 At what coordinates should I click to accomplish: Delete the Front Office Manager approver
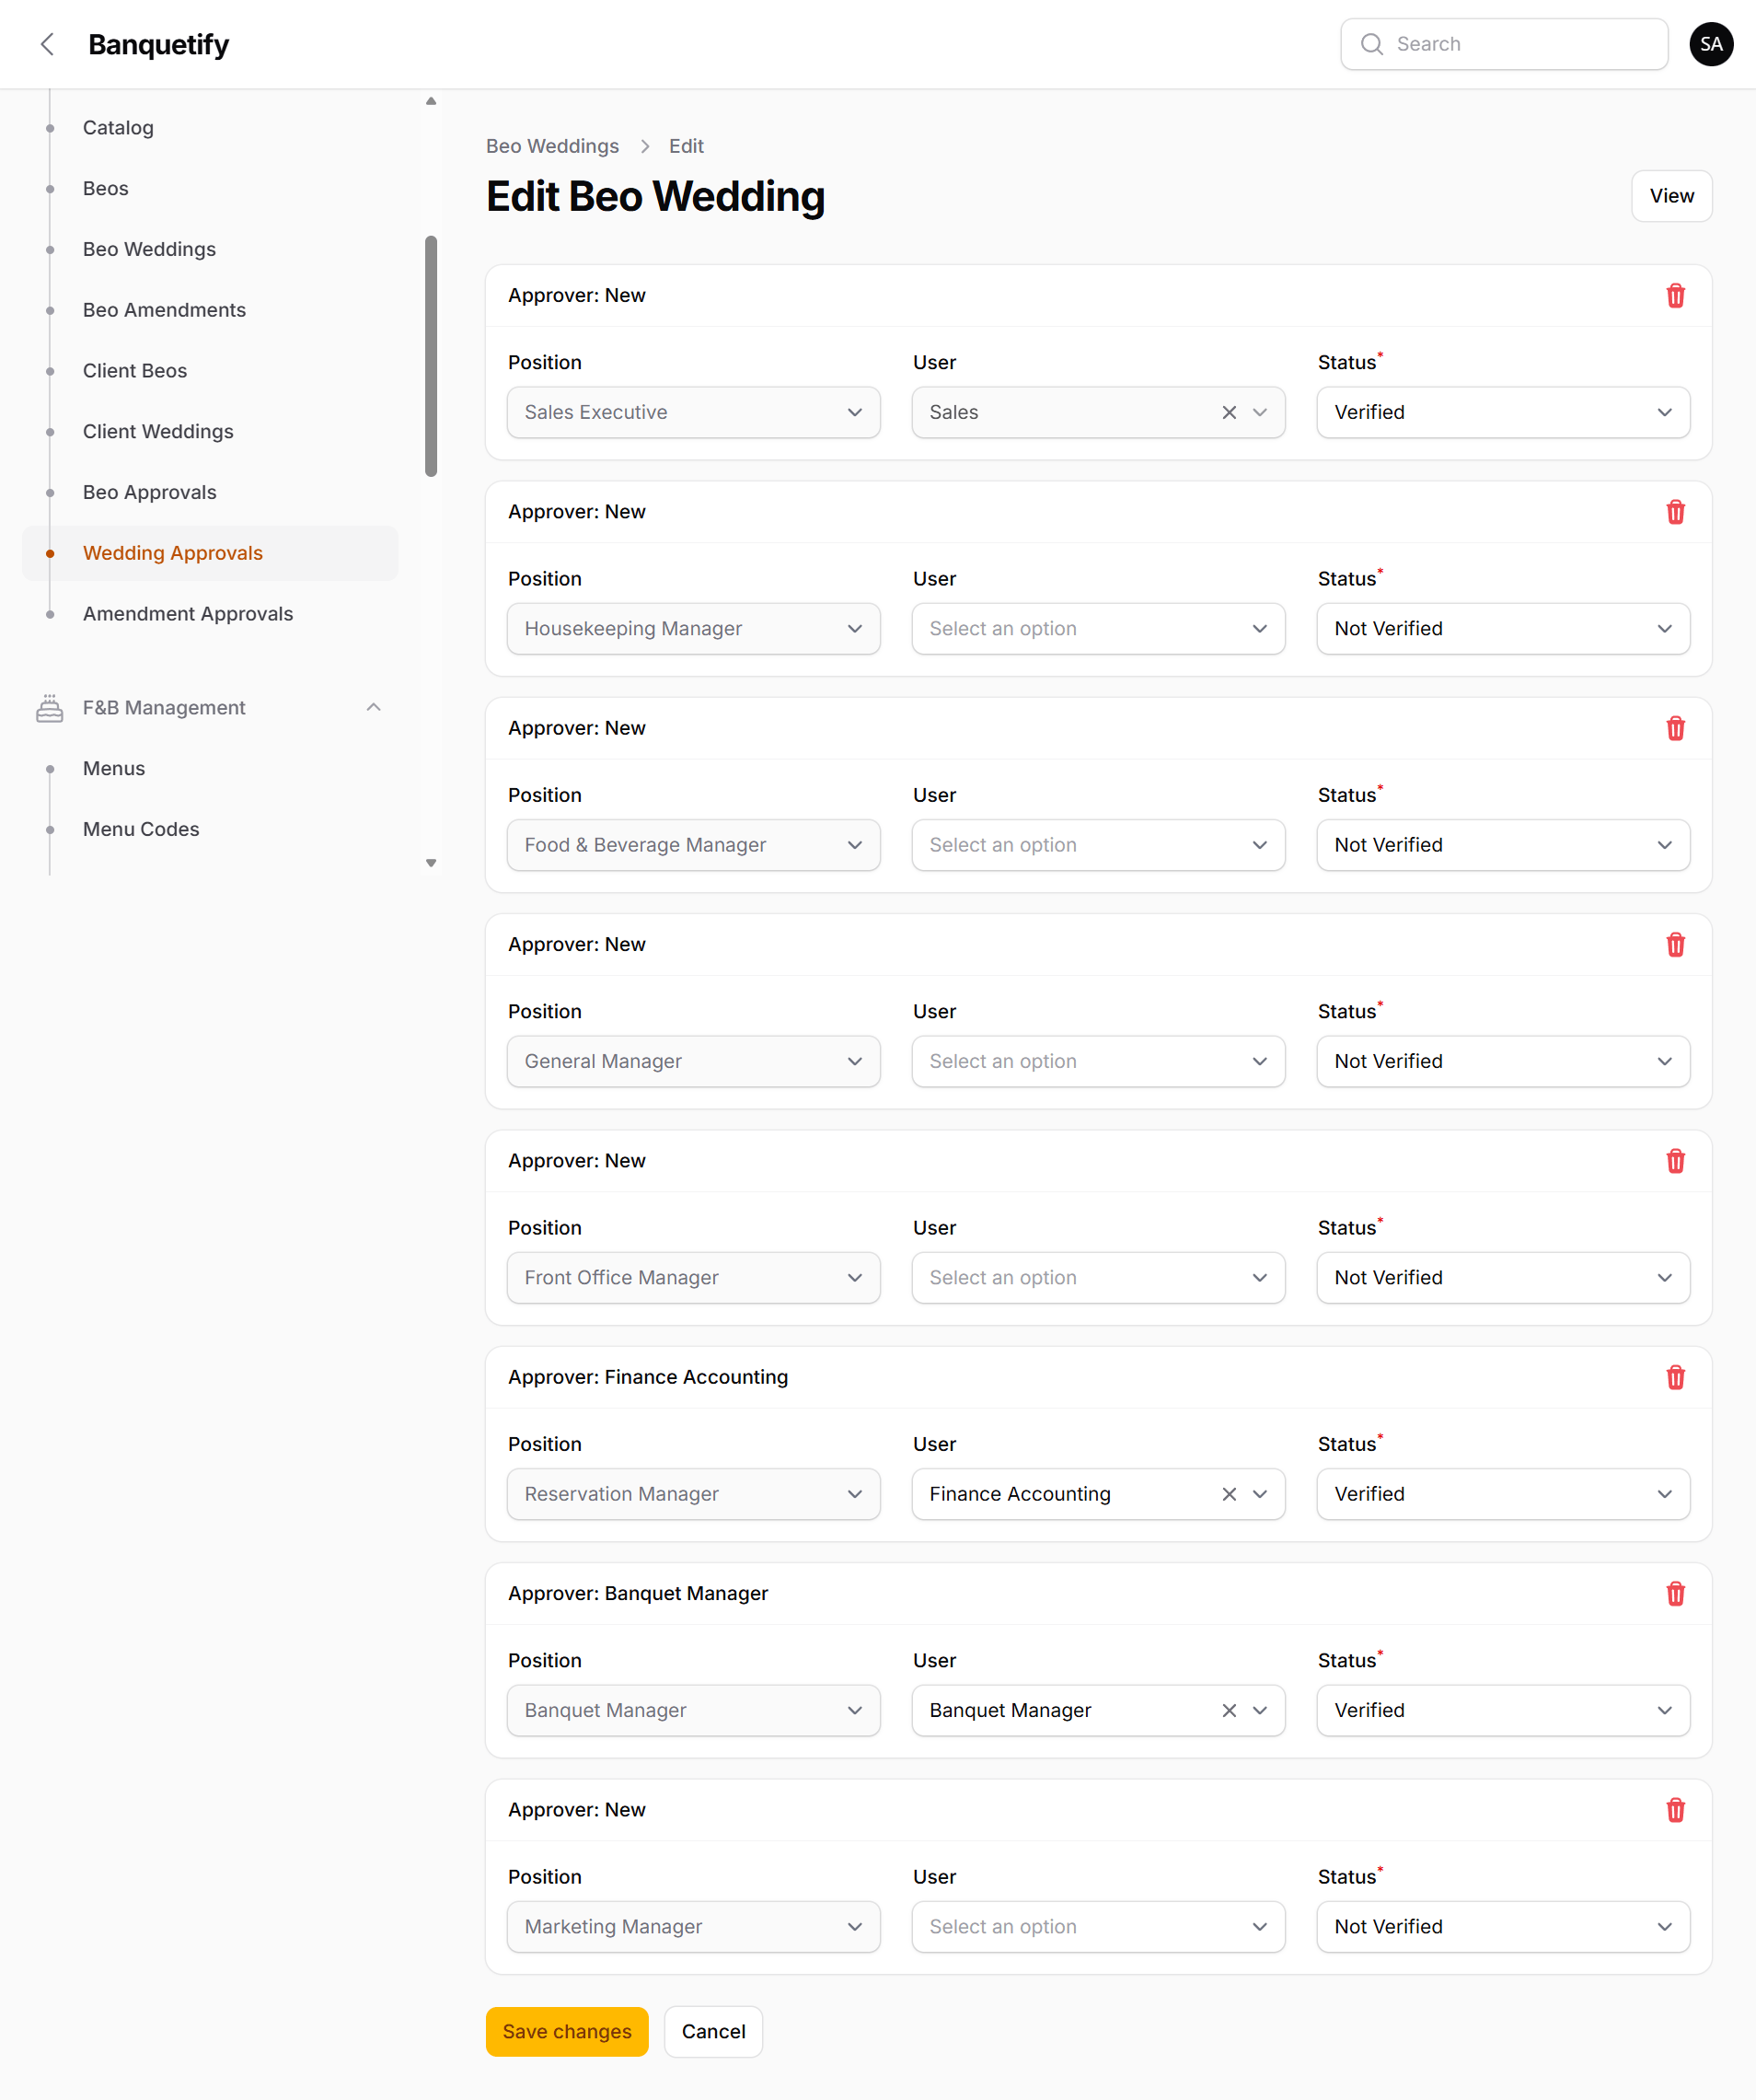(x=1675, y=1161)
